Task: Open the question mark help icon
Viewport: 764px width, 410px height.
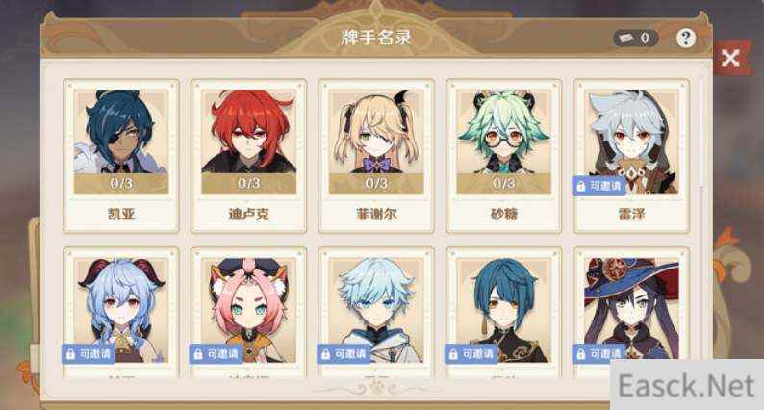Action: point(686,38)
